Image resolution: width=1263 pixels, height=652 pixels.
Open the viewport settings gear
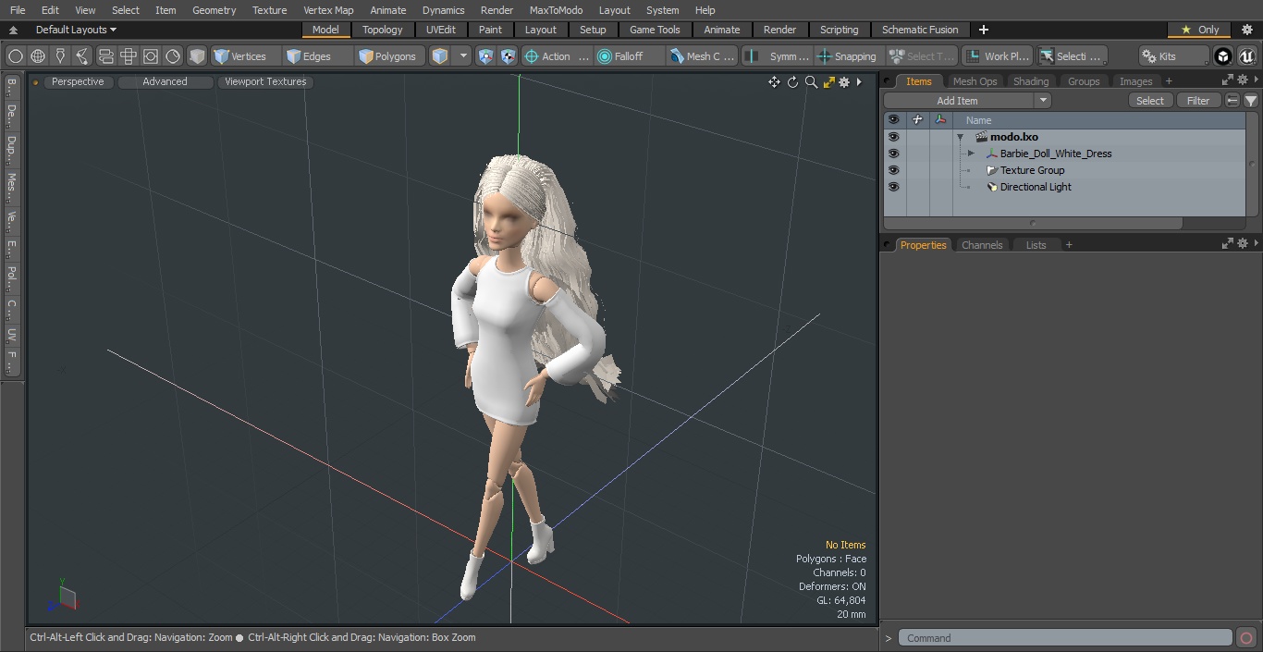[x=844, y=82]
